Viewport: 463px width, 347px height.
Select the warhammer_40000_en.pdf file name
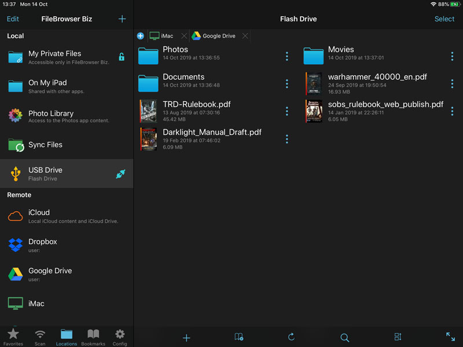click(x=377, y=77)
